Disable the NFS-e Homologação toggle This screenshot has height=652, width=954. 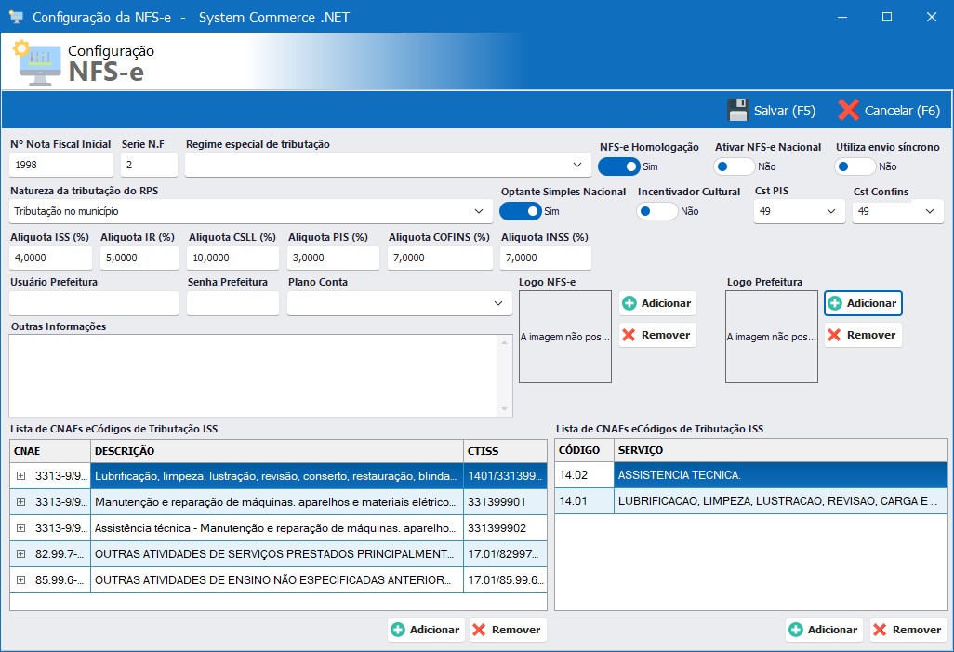[x=622, y=165]
